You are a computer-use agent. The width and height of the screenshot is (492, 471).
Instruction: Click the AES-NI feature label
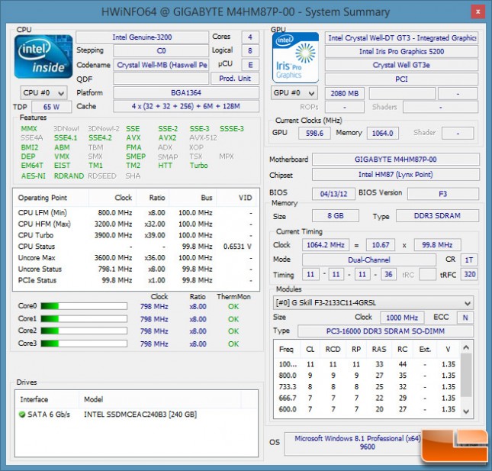click(x=34, y=176)
